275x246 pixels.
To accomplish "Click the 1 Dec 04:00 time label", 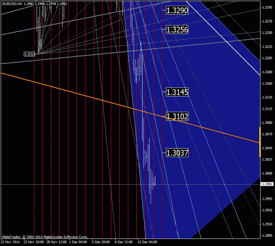I will pyautogui.click(x=78, y=242).
